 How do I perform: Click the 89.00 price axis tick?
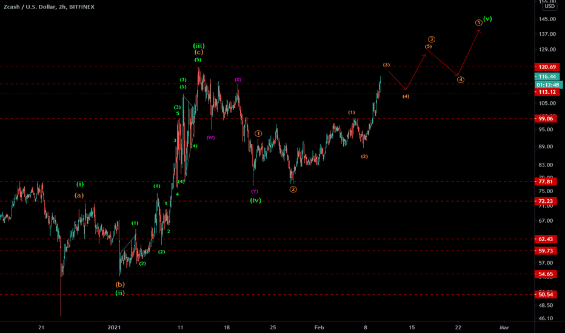pos(546,147)
